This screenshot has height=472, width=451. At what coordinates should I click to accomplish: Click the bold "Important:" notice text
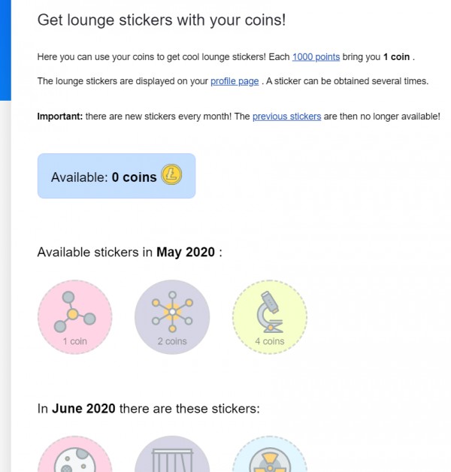[62, 116]
